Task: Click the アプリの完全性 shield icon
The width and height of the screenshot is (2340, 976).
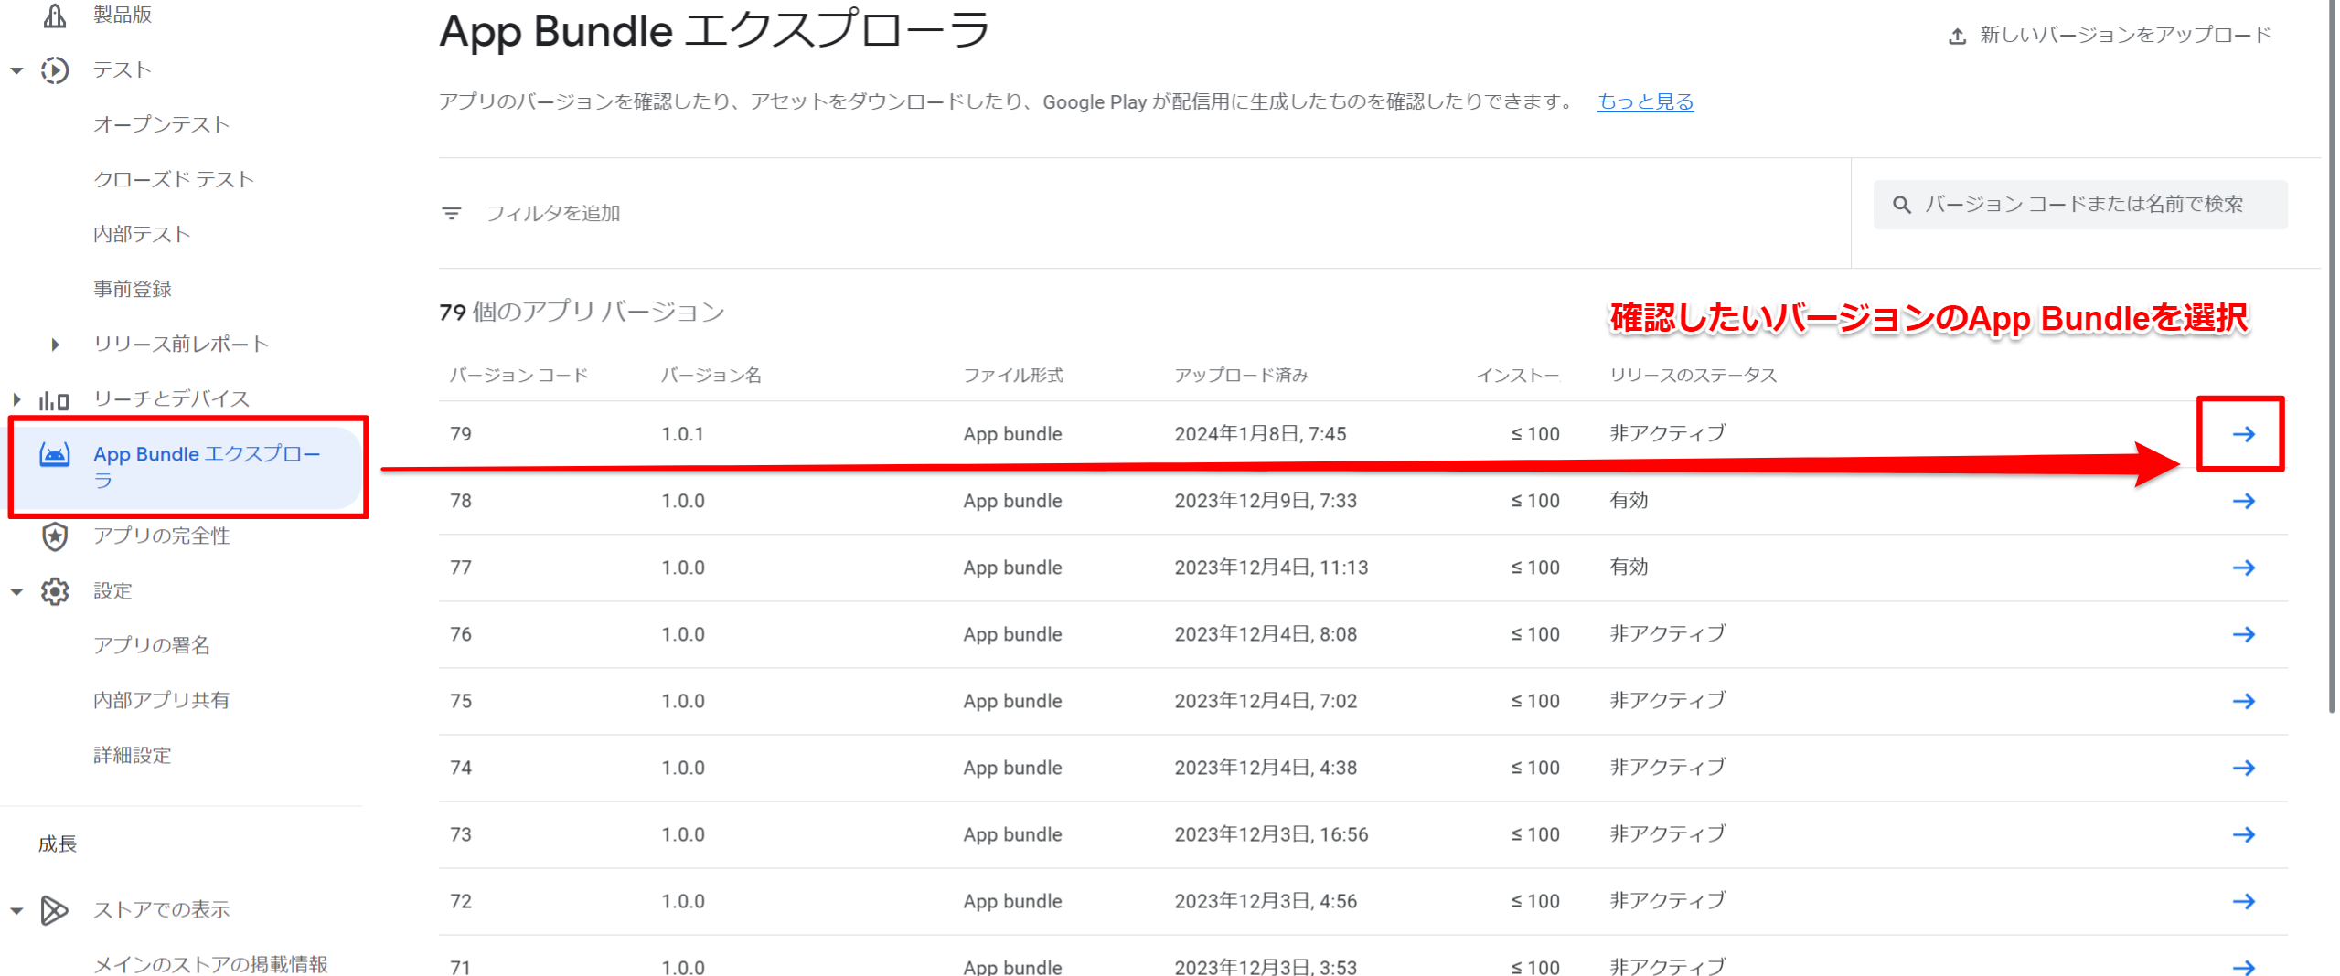Action: 55,536
